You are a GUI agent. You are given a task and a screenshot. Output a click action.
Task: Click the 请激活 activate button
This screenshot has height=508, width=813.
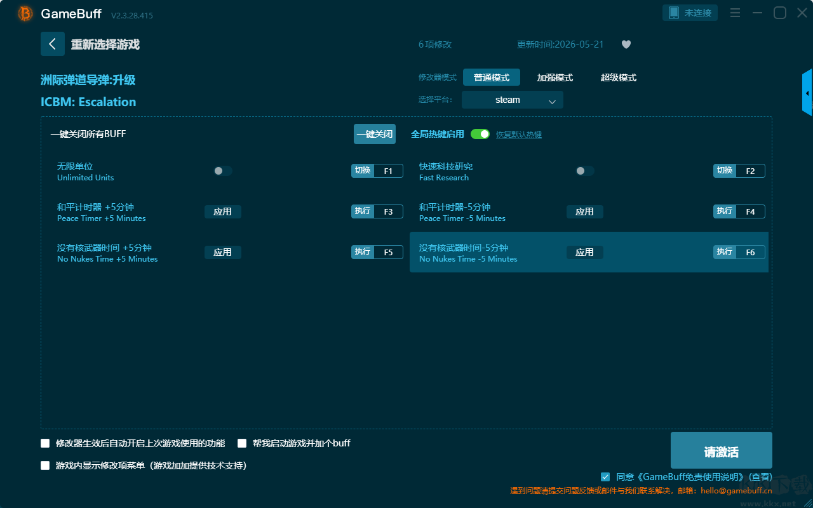(x=722, y=450)
